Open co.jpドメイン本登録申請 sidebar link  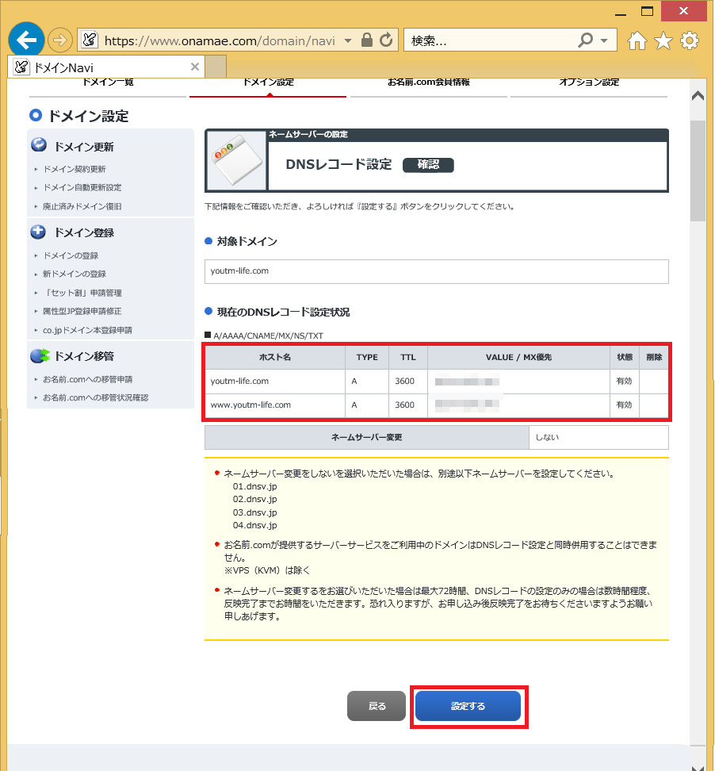coord(87,331)
